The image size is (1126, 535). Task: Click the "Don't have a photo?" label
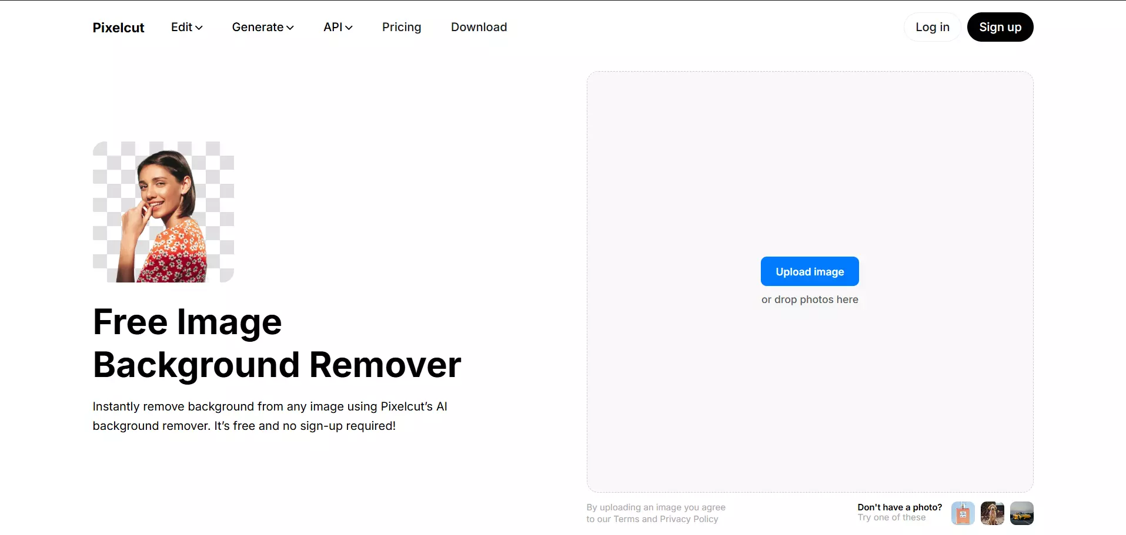coord(899,507)
